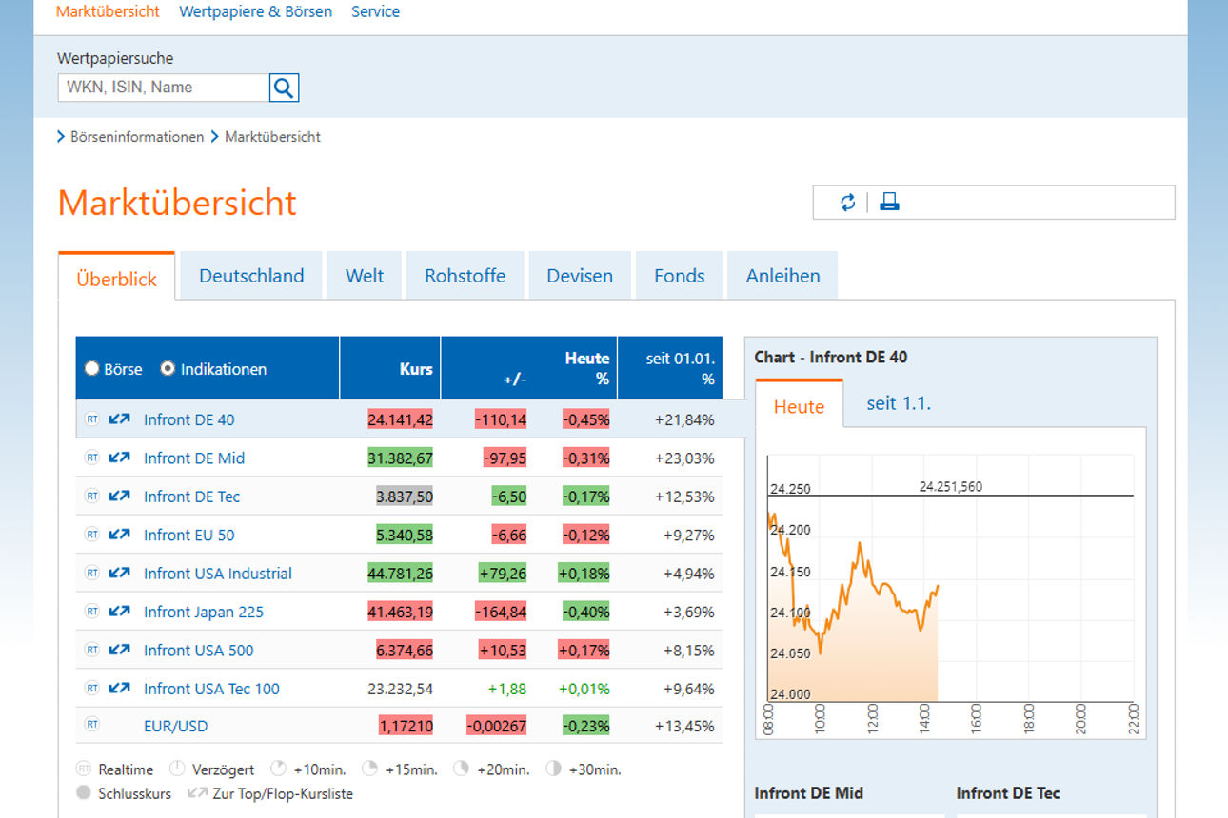Open the Marktübersicht top menu
Screen dimensions: 1228x818
coord(108,11)
